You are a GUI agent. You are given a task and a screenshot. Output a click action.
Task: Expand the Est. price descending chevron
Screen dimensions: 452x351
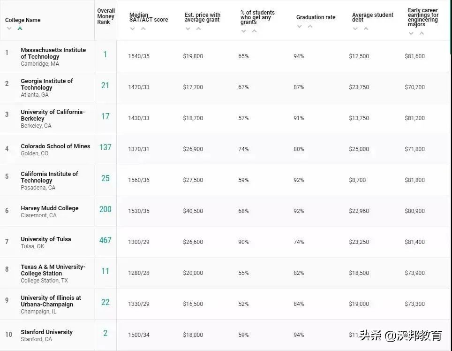(x=188, y=29)
